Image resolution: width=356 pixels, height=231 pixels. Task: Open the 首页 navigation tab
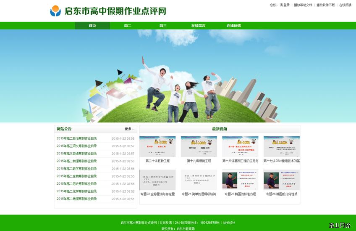coord(92,26)
